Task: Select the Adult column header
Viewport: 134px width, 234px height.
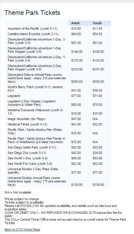Action: click(75, 23)
